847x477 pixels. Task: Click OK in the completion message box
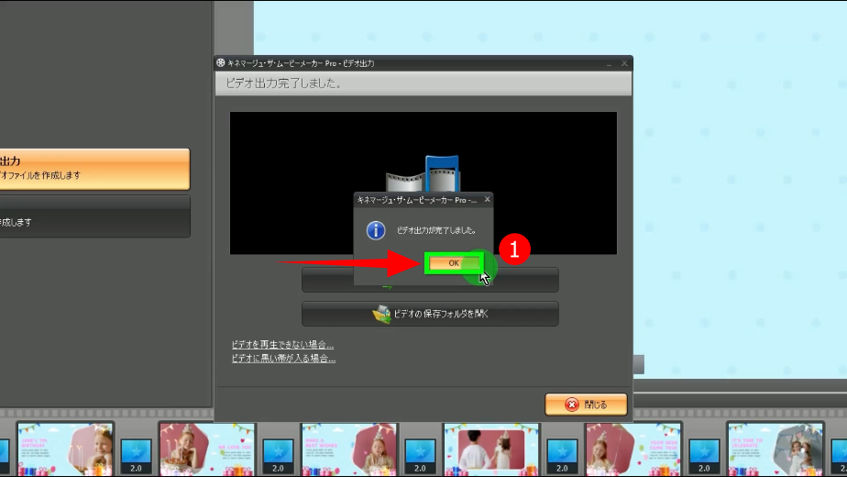click(453, 262)
